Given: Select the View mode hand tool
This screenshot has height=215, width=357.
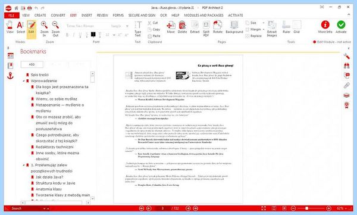Looking at the screenshot, I should 10,27.
